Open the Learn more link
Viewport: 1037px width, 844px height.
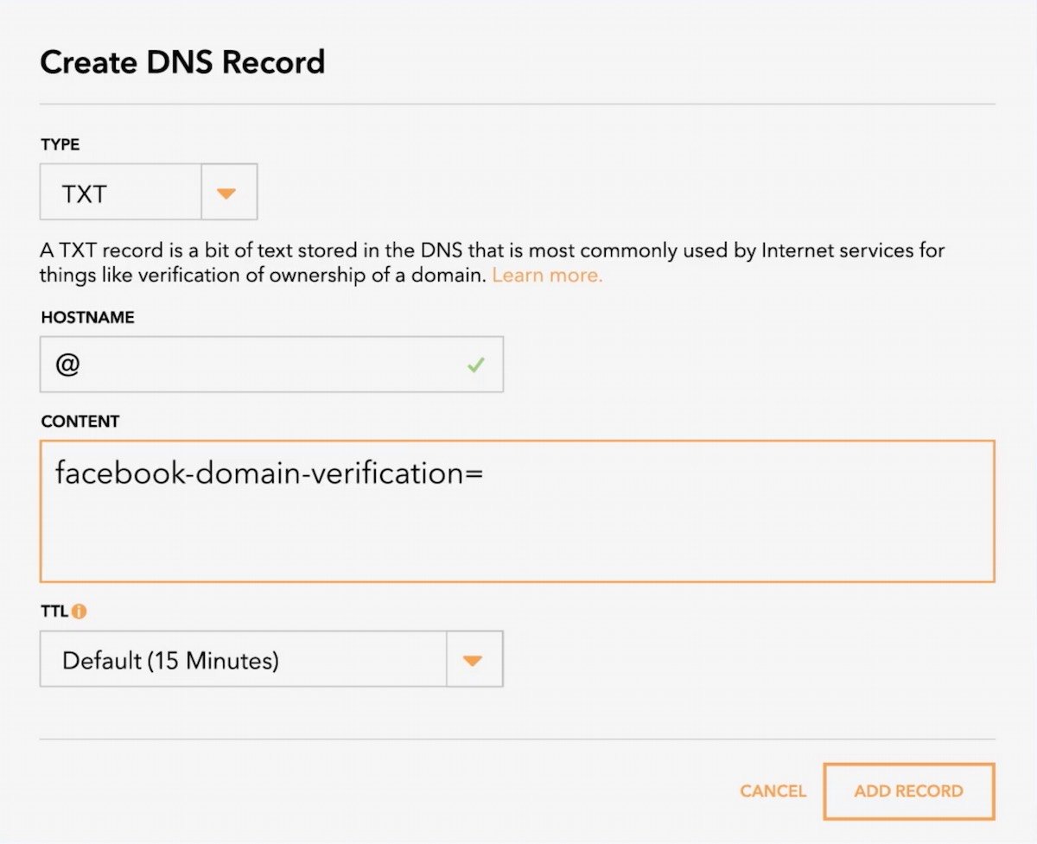click(x=546, y=275)
